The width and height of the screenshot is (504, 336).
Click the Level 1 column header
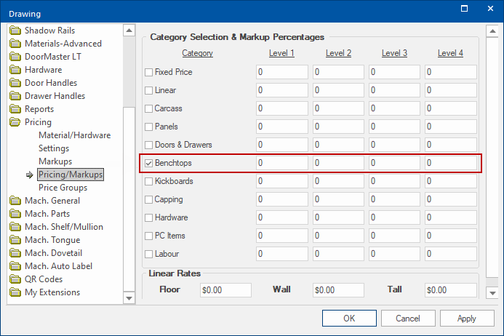281,53
